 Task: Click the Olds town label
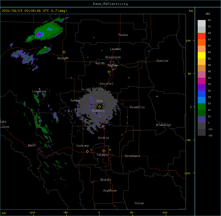coord(99,101)
